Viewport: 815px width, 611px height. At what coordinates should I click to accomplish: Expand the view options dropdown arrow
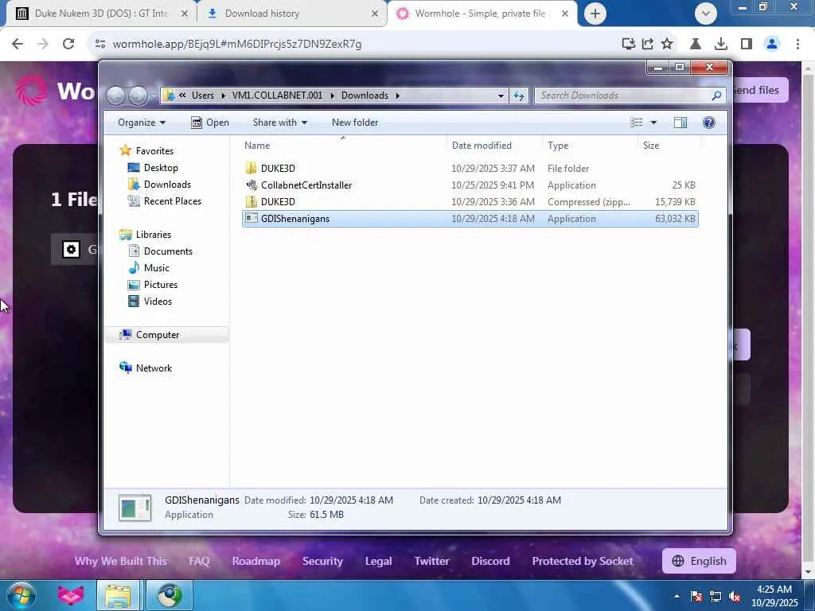(653, 123)
